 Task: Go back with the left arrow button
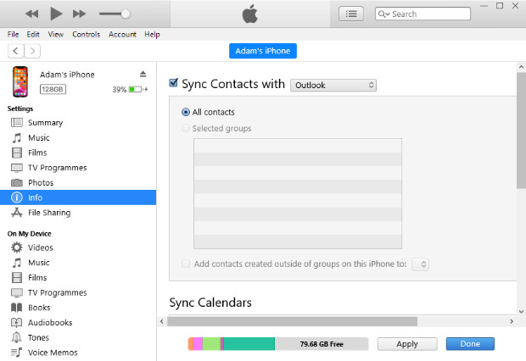(16, 51)
